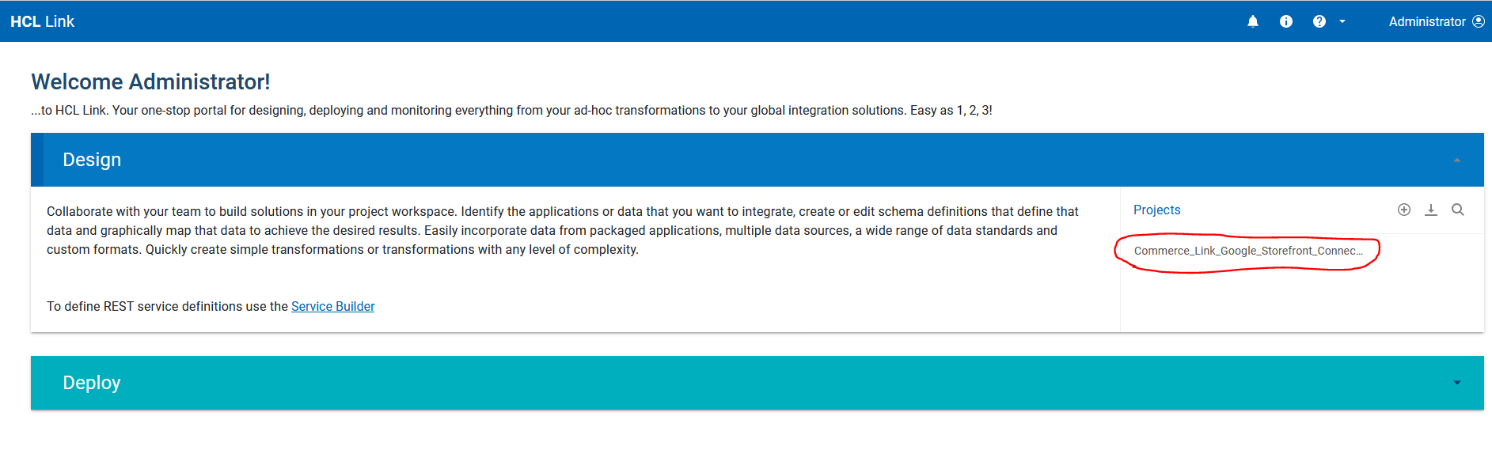1492x450 pixels.
Task: Open the notifications bell icon
Action: (x=1253, y=21)
